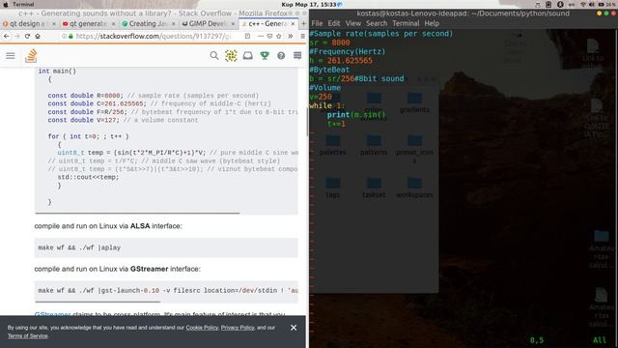Screen dimensions: 618x348
Task: Open the volume indicator in top panel
Action: pos(592,4)
